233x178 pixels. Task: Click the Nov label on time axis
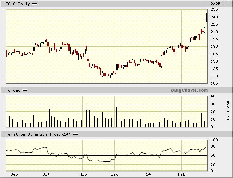(83, 174)
